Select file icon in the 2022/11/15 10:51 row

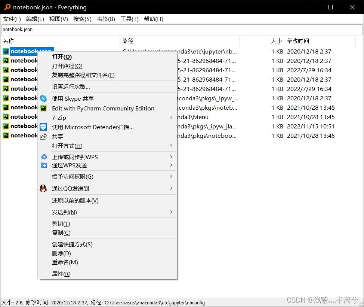(6, 126)
